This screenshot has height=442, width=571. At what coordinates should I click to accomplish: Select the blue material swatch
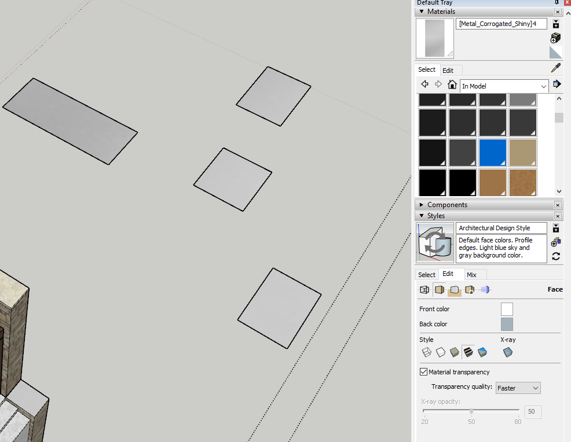click(x=493, y=152)
